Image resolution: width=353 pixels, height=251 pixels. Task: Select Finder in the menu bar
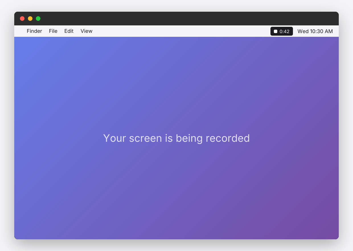pos(34,31)
